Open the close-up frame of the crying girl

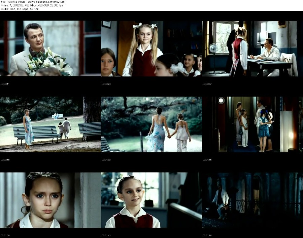(x=50, y=200)
